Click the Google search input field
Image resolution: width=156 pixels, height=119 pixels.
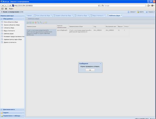[x=124, y=6]
